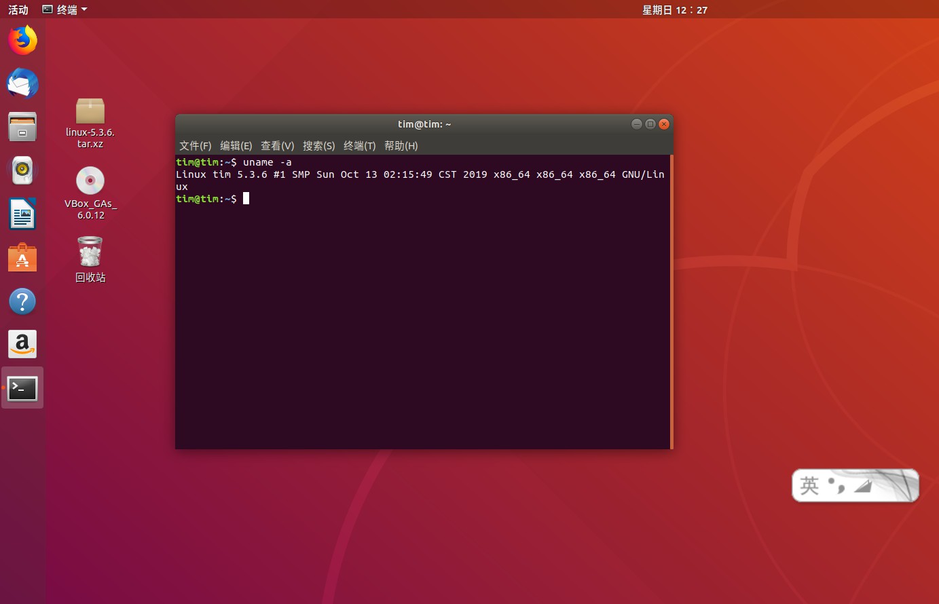
Task: Open Firefox from the dock
Action: tap(22, 40)
